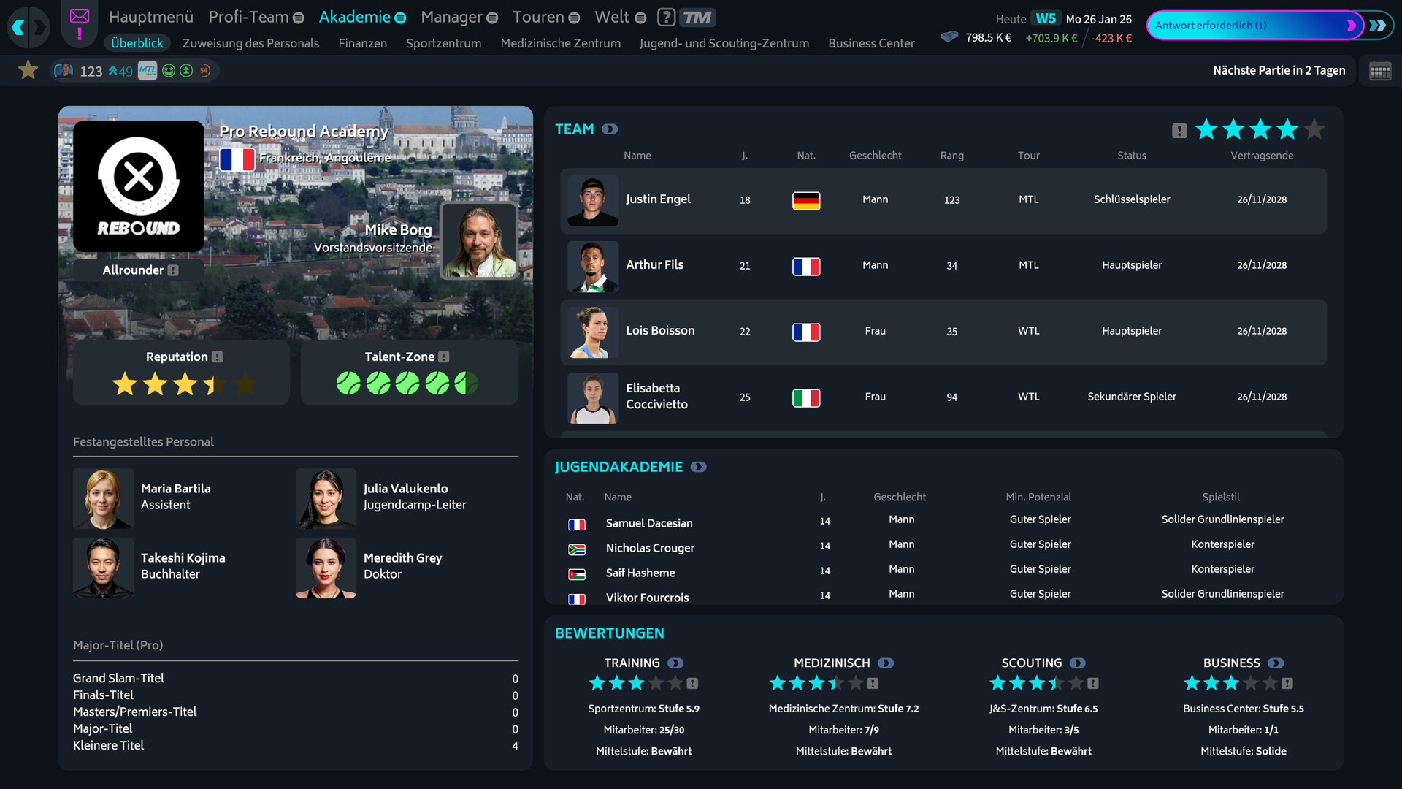Screen dimensions: 1402x789
Task: Switch to the Finanzen tab
Action: pyautogui.click(x=363, y=43)
